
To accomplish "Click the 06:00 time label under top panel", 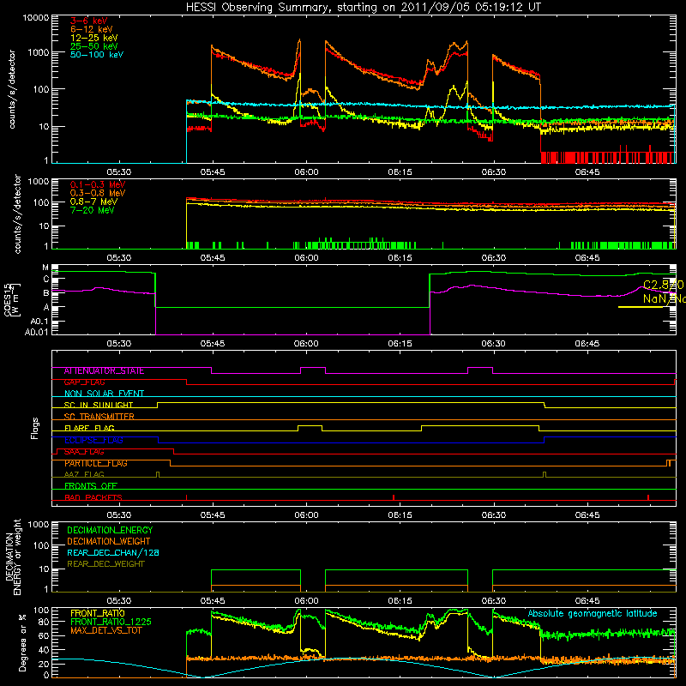I will pos(306,172).
